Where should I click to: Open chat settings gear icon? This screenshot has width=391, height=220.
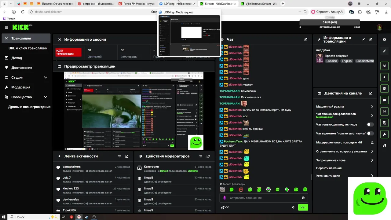pos(293,207)
